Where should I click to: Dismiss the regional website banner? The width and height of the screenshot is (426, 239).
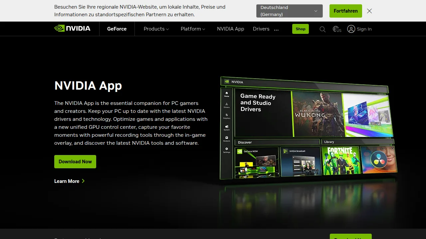pos(369,11)
